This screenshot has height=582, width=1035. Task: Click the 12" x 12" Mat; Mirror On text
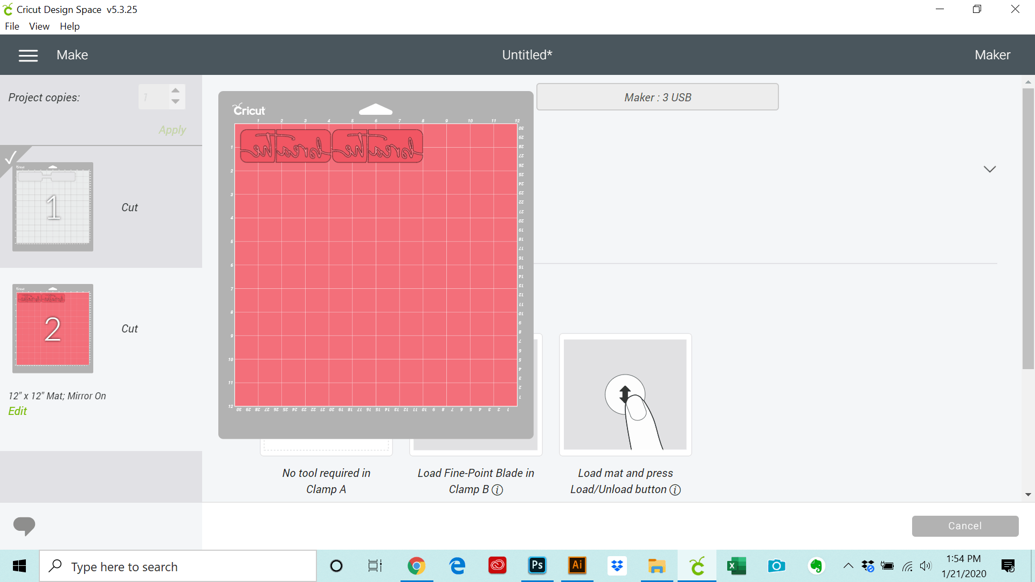[57, 396]
